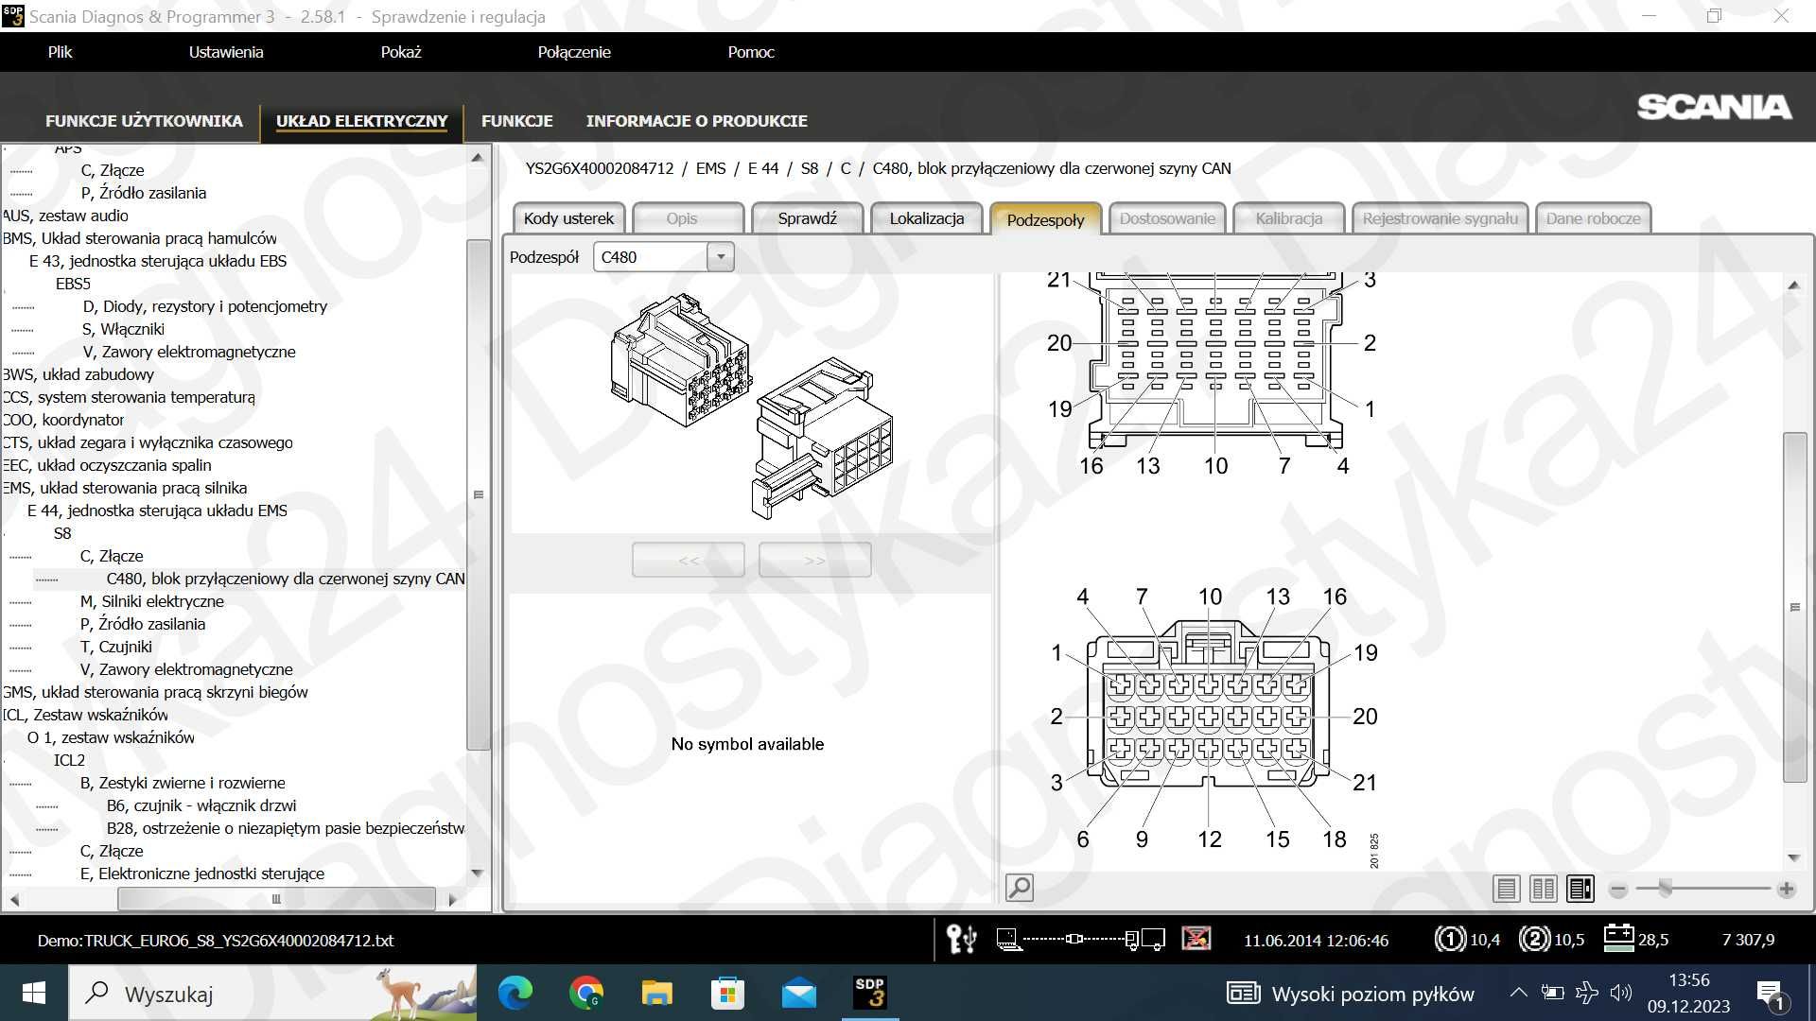Viewport: 1816px width, 1021px height.
Task: Click the brake circuit 1 pressure icon
Action: click(1449, 939)
